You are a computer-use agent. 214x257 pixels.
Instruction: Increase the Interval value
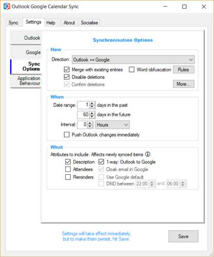(90, 123)
